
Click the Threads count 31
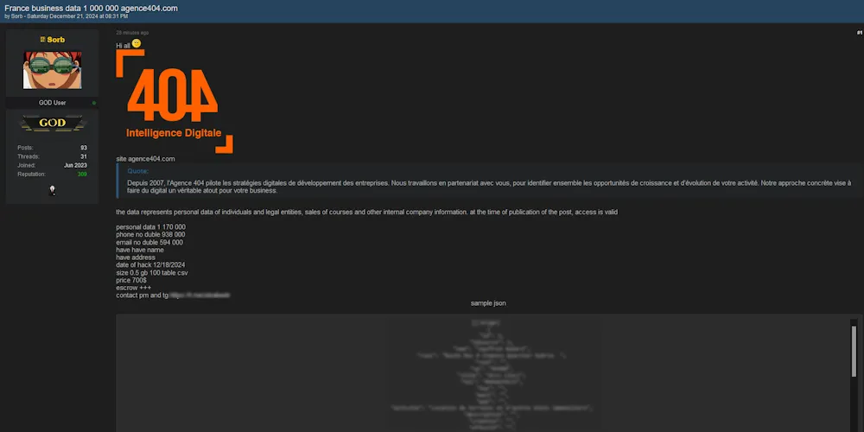(84, 156)
